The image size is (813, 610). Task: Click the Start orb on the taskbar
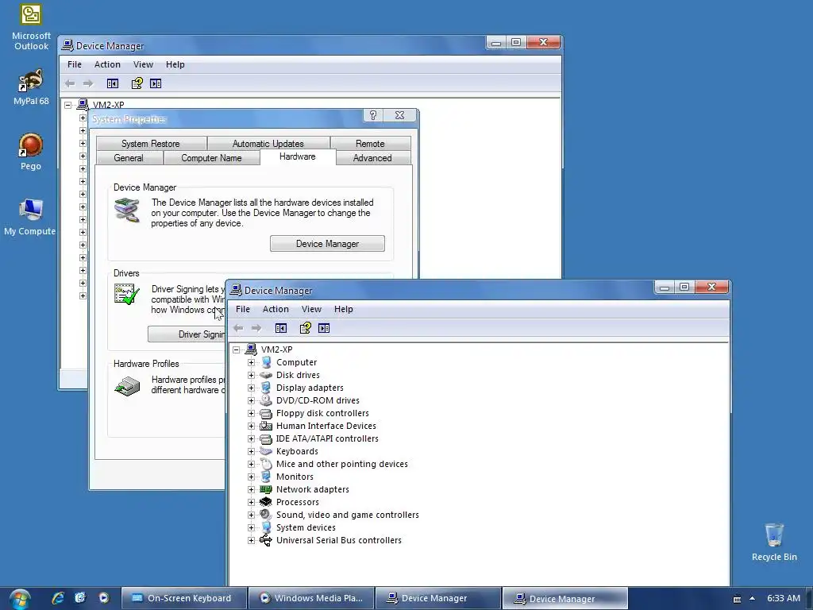pos(20,599)
